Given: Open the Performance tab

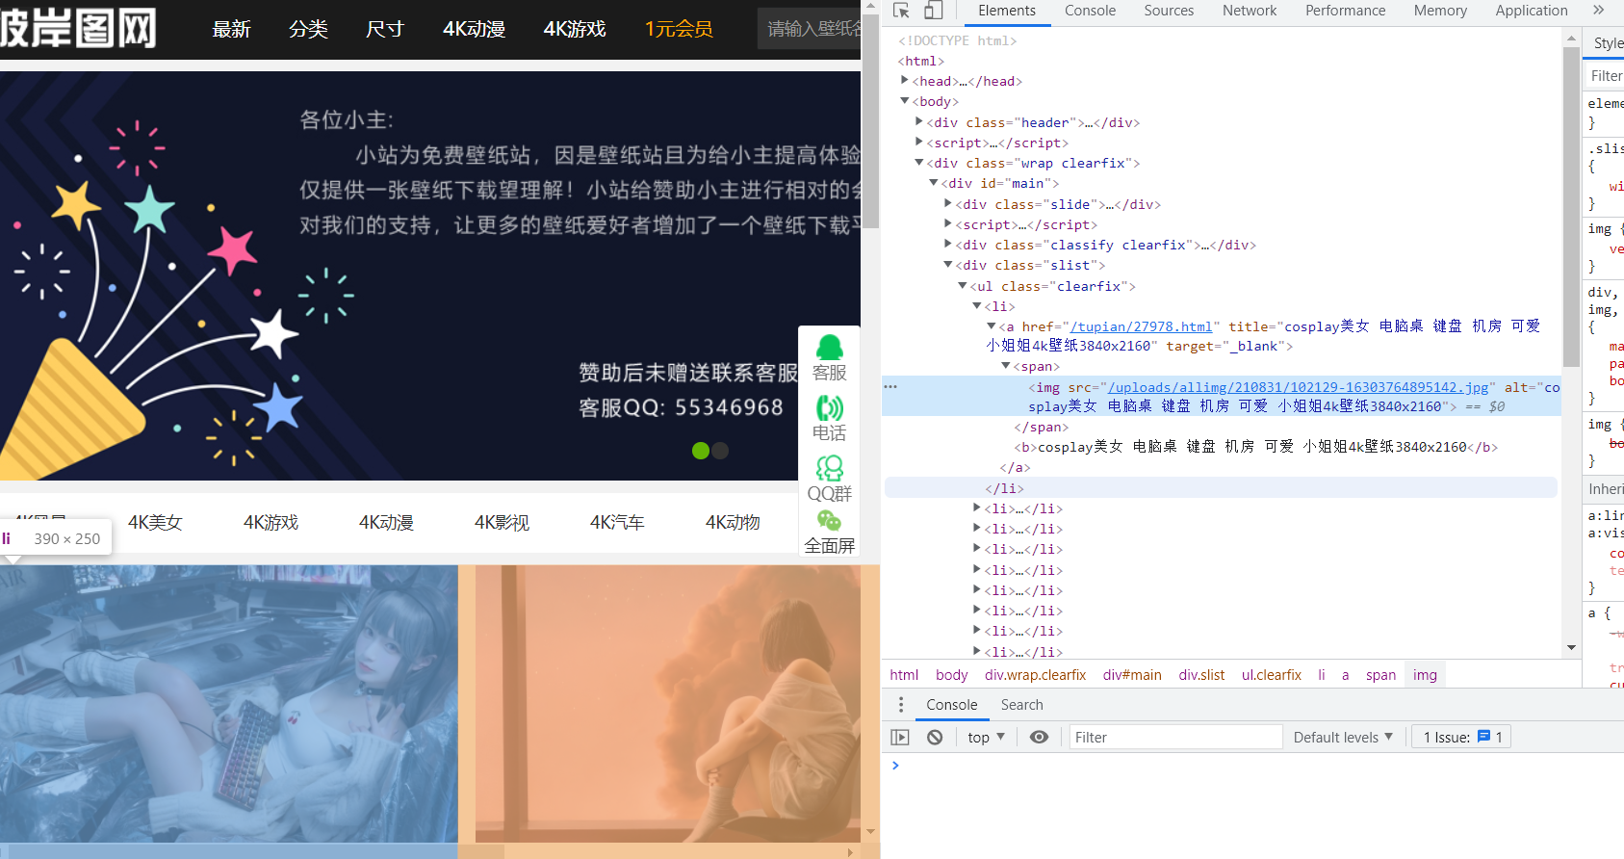Looking at the screenshot, I should point(1345,11).
